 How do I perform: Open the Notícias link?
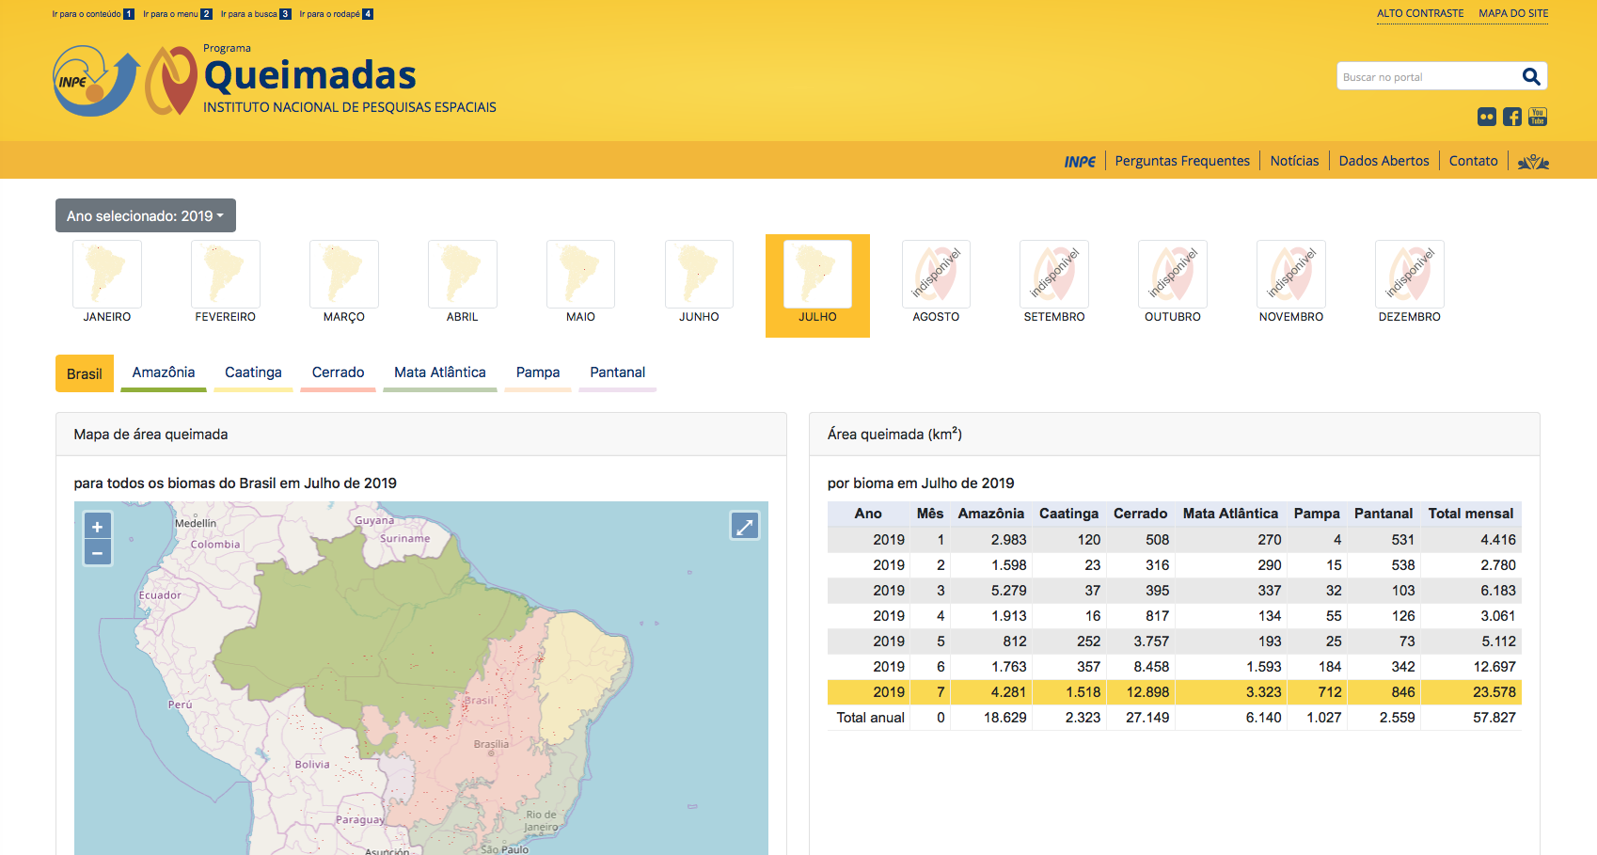click(x=1294, y=161)
